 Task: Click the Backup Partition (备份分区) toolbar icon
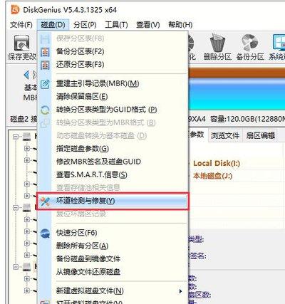coord(250,43)
